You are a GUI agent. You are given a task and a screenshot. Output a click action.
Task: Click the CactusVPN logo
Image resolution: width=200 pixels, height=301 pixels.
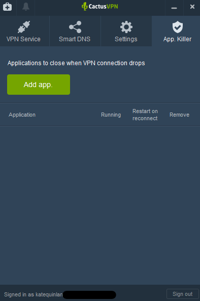pyautogui.click(x=100, y=7)
